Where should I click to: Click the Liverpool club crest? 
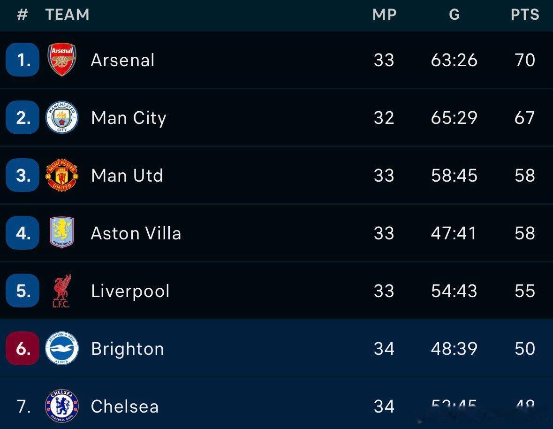point(61,291)
